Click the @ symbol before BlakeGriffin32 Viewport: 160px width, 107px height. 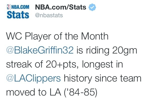tap(10, 50)
